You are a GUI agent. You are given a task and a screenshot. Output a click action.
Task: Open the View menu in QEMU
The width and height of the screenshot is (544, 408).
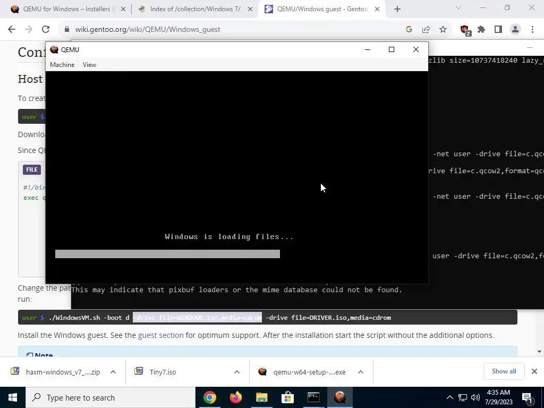[89, 65]
